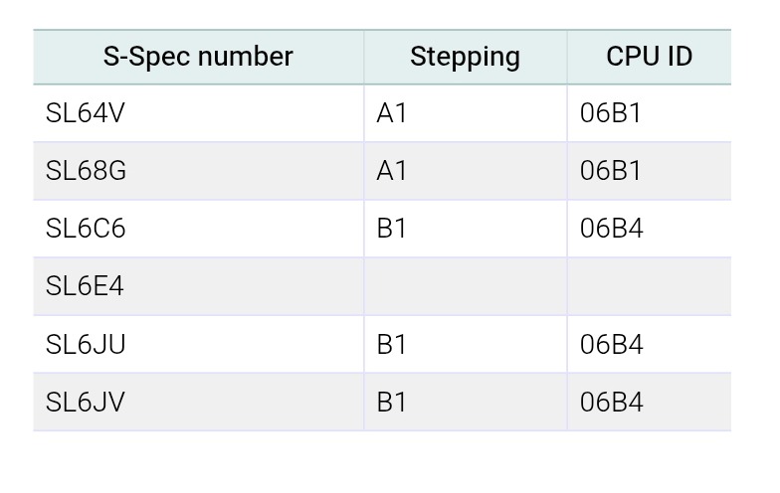This screenshot has width=780, height=493.
Task: Click the Stepping column header
Action: click(465, 57)
